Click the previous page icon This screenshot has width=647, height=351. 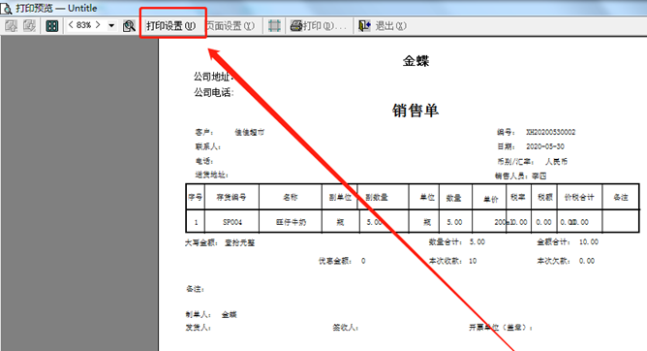coord(12,26)
